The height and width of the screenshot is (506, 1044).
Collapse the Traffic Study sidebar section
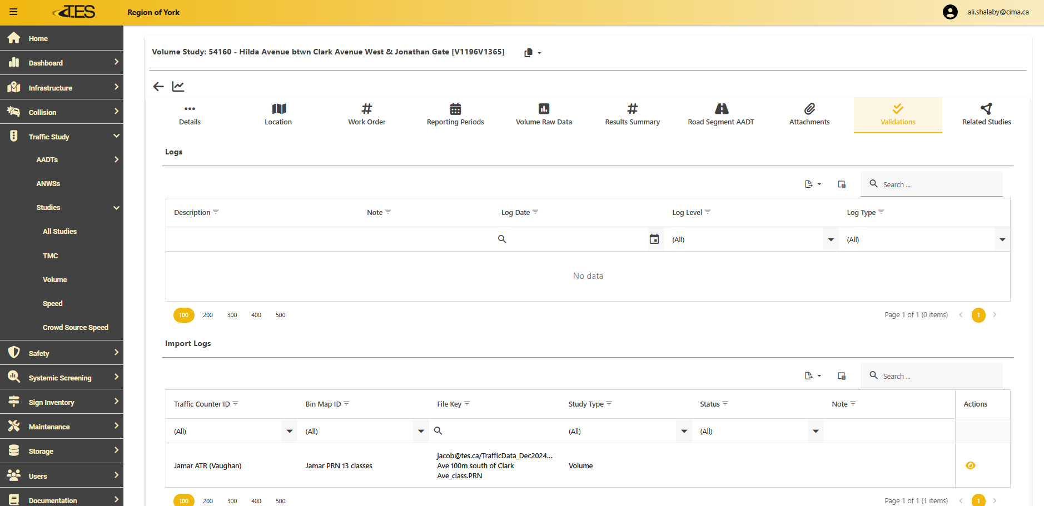[116, 136]
